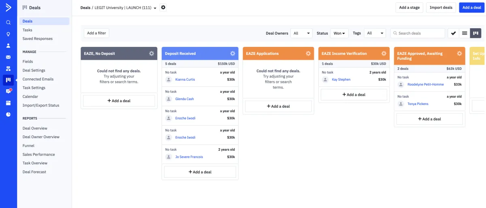486x208 pixels.
Task: Open Deposit Received stage gear settings
Action: pyautogui.click(x=232, y=53)
